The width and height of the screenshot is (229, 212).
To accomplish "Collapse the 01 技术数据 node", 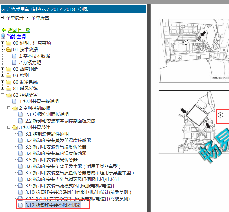I will [2, 49].
